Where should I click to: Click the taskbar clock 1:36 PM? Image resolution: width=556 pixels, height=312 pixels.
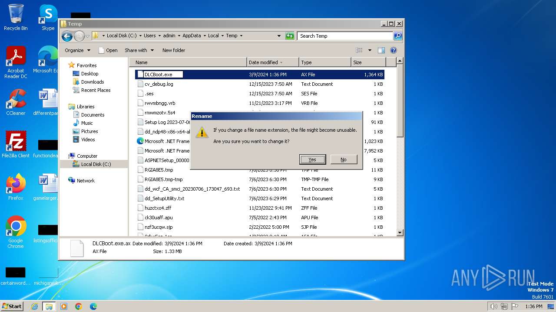[x=533, y=306]
